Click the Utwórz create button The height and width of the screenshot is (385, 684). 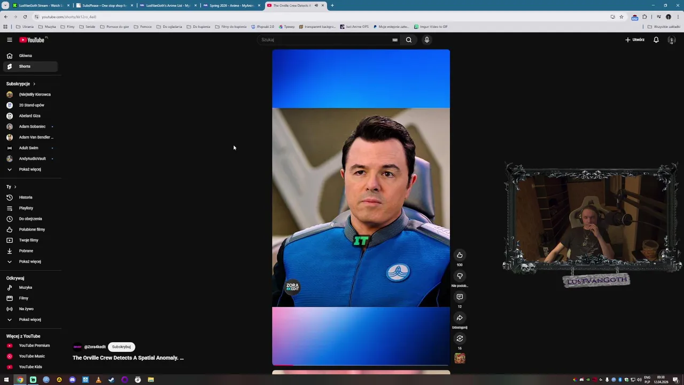(635, 40)
